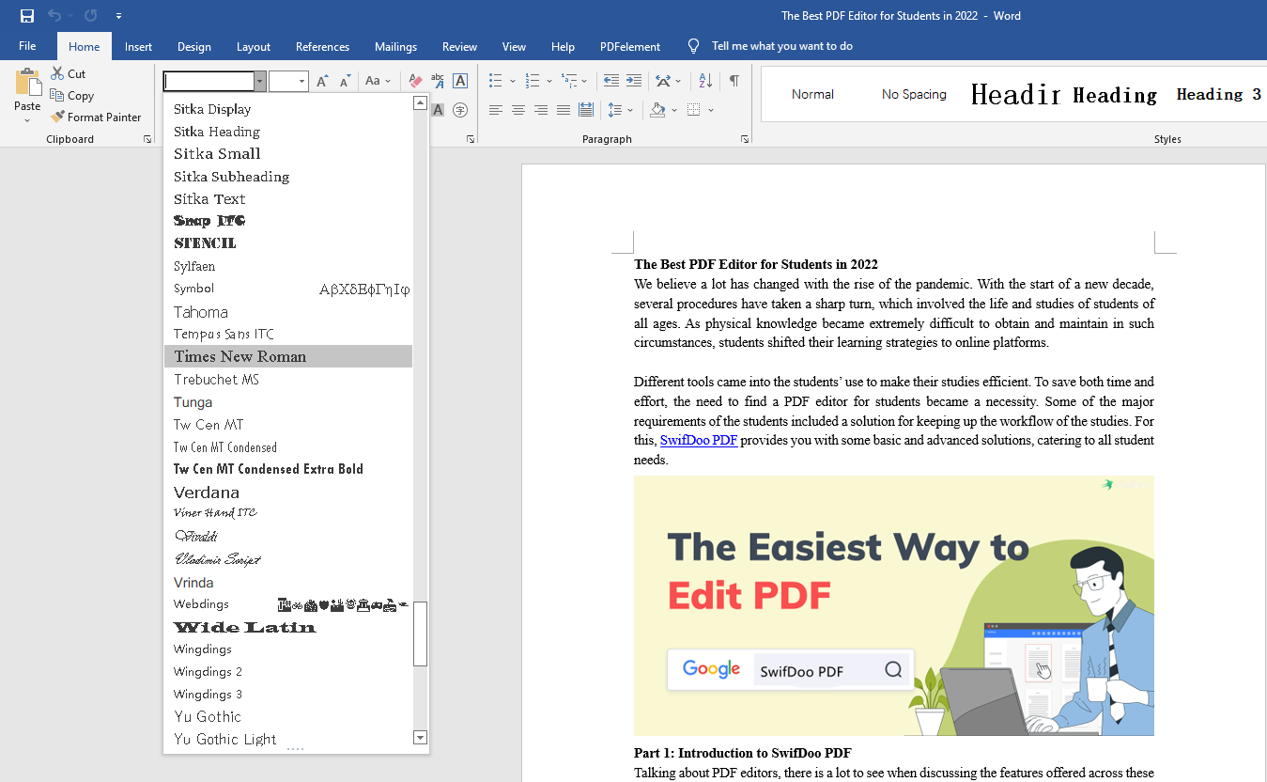Image resolution: width=1267 pixels, height=782 pixels.
Task: Apply the No Spacing style
Action: coord(914,94)
